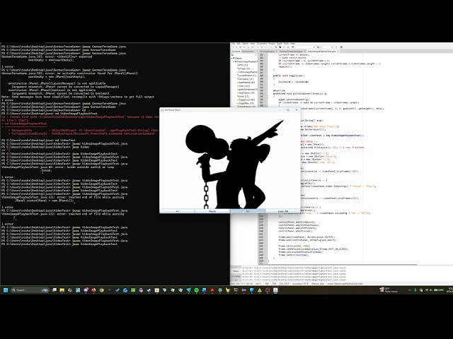Click the red quit icon in Geany toolbar
The height and width of the screenshot is (339, 453).
point(341,47)
